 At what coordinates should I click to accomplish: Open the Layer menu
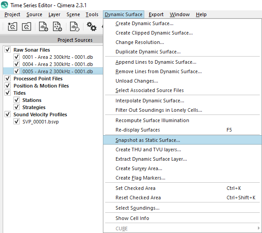click(x=54, y=14)
